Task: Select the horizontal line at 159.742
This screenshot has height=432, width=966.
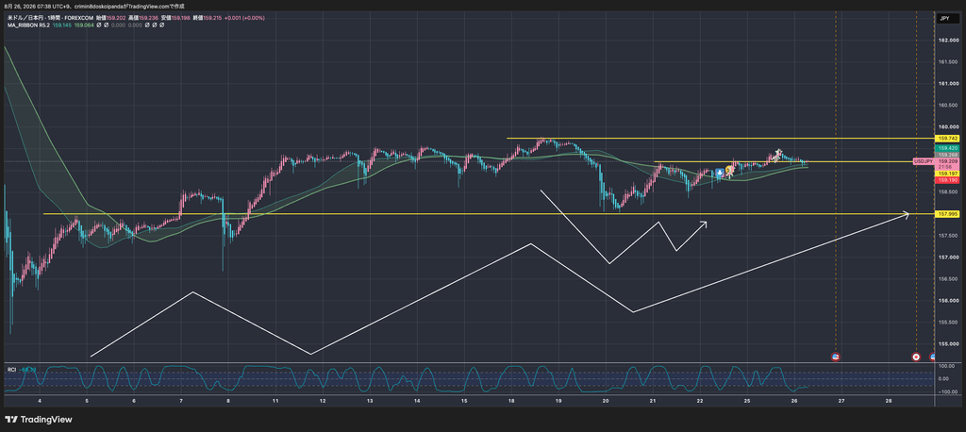Action: point(721,138)
